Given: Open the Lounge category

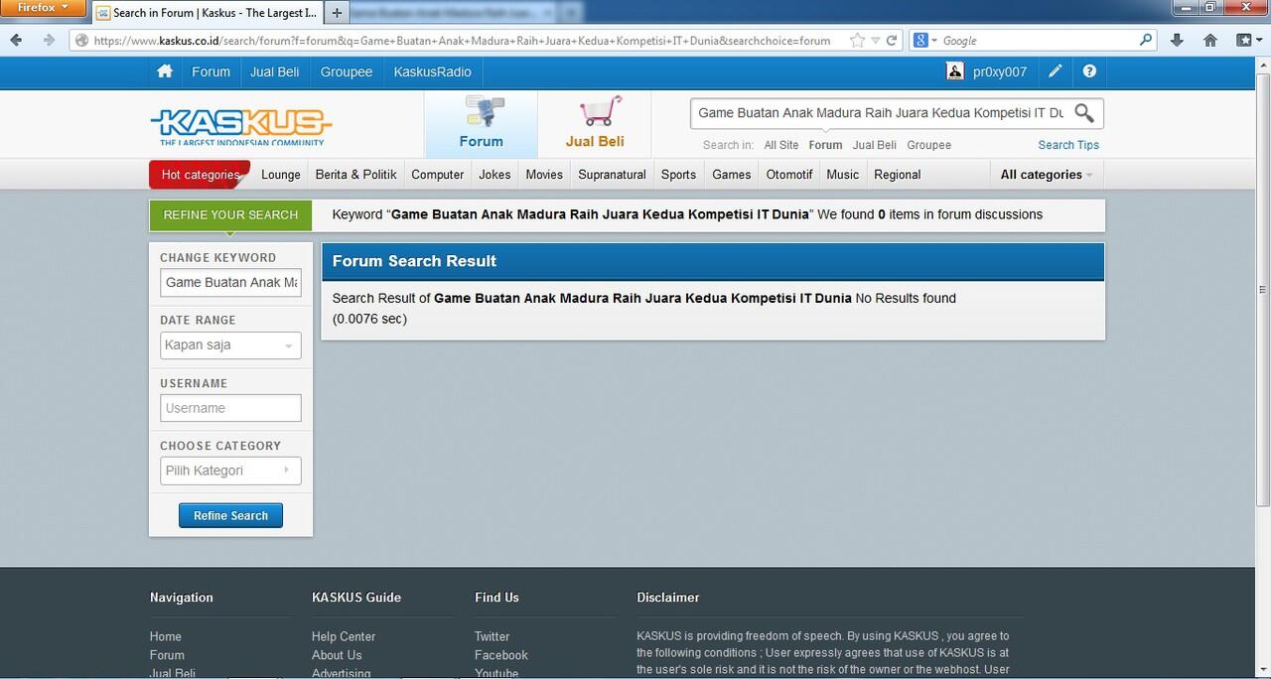Looking at the screenshot, I should point(281,175).
